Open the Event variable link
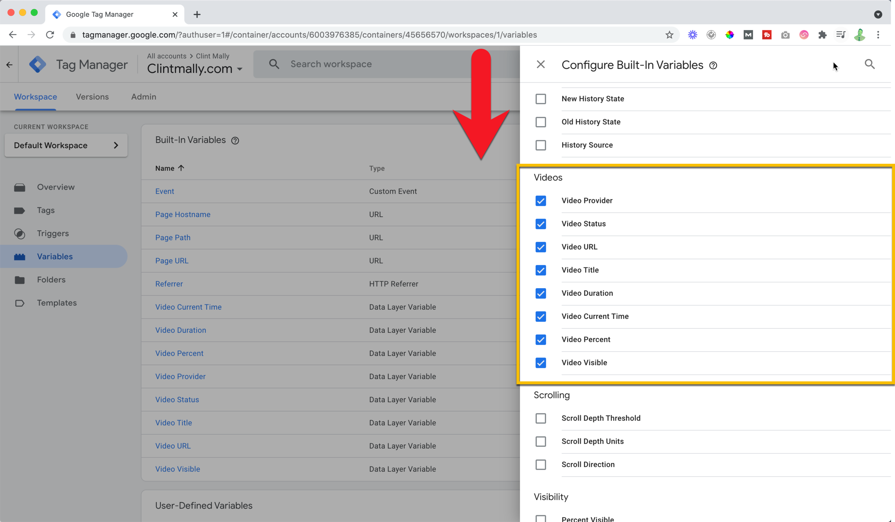Viewport: 895px width, 522px height. (x=164, y=191)
